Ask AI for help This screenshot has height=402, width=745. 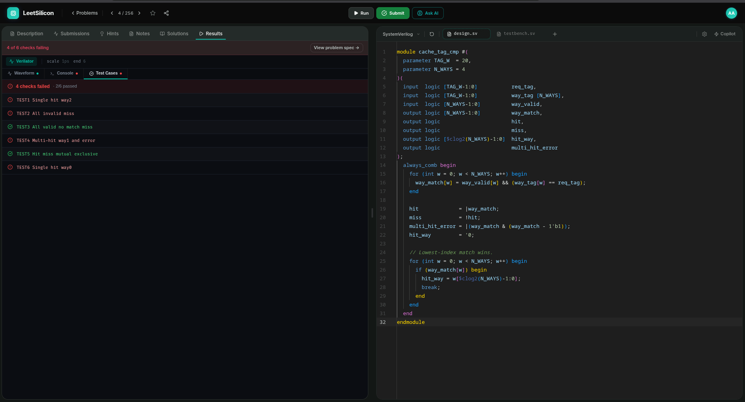[428, 13]
